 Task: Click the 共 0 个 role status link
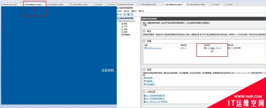[183, 48]
